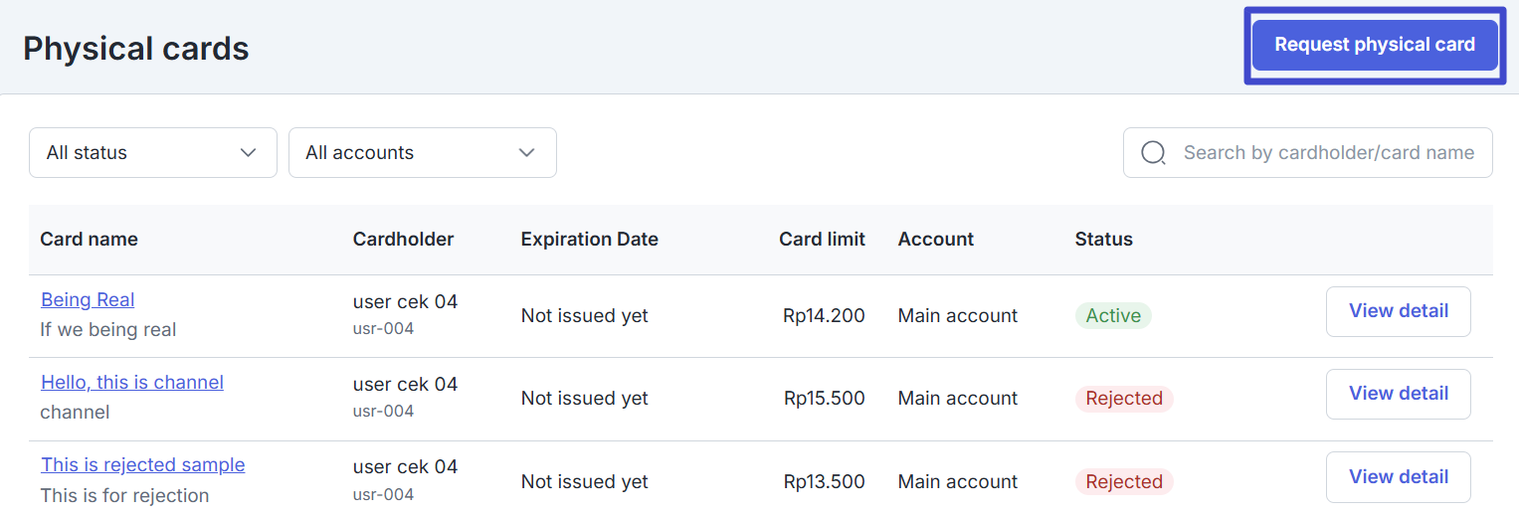
Task: Click the chevron arrow in All status
Action: click(249, 153)
